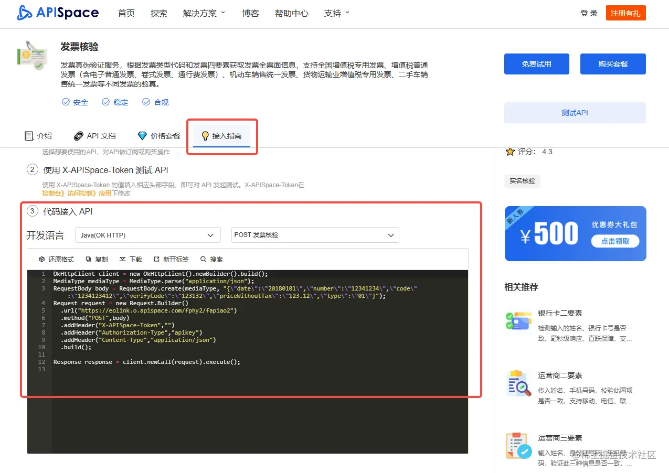The width and height of the screenshot is (669, 473).
Task: Click the 运营商二要素 icon
Action: click(518, 384)
